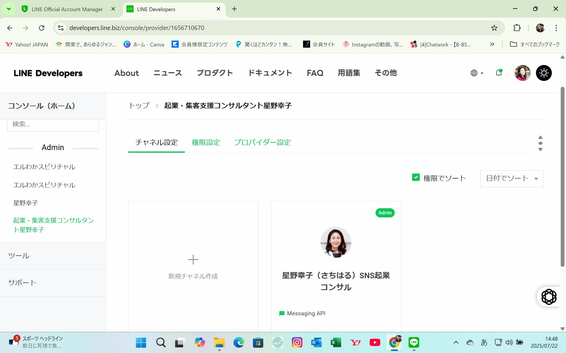Open the 会員様限定コンテンツ bookmark
The height and width of the screenshot is (353, 566).
coord(200,44)
